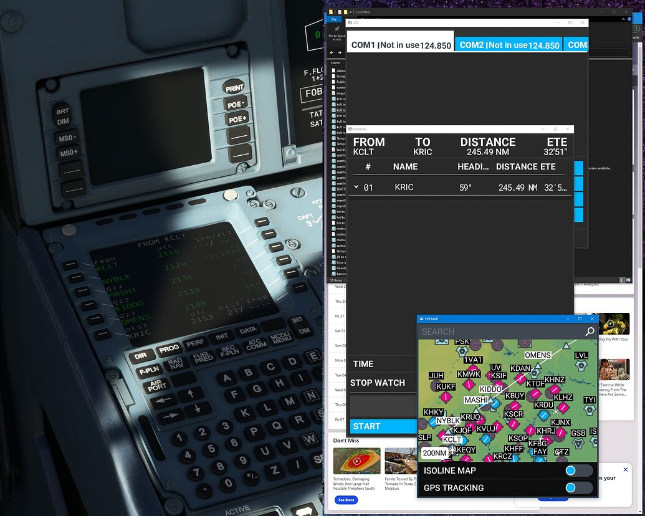
Task: Click the magnifier search icon in VFR MAP
Action: click(x=589, y=332)
